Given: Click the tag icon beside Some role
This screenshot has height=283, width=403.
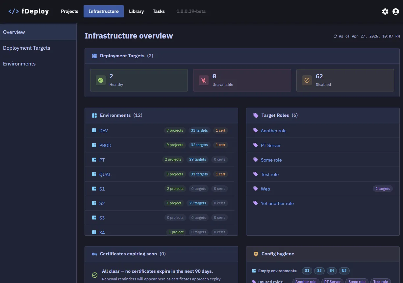Looking at the screenshot, I should (256, 160).
